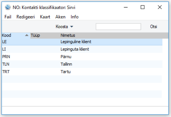Select the PRN code row
Viewport: 171px width, 117px height.
[x=82, y=57]
